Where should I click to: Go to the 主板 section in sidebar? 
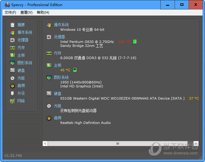tap(21, 55)
